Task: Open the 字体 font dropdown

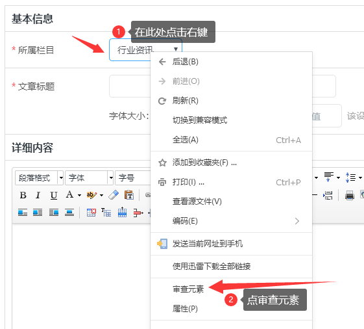Action: [89, 178]
